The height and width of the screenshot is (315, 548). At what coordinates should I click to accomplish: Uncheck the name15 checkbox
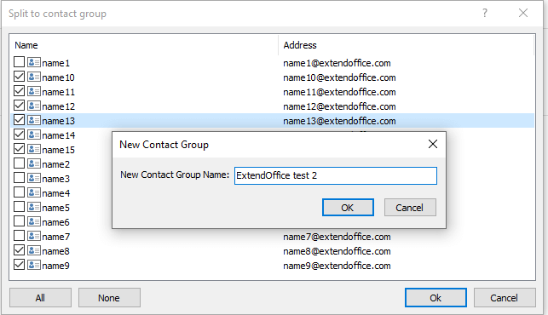[19, 149]
